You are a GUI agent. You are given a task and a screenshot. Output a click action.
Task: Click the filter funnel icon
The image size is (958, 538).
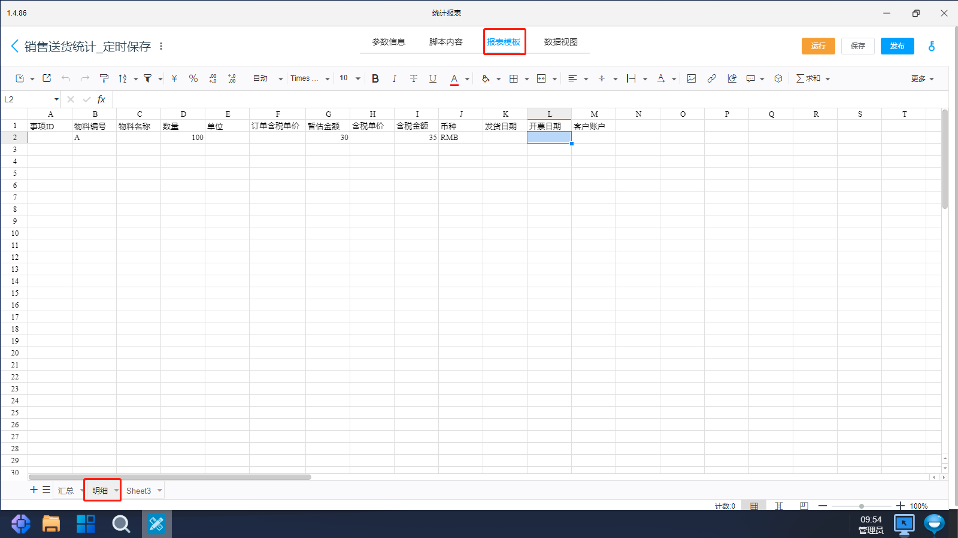[x=147, y=78]
